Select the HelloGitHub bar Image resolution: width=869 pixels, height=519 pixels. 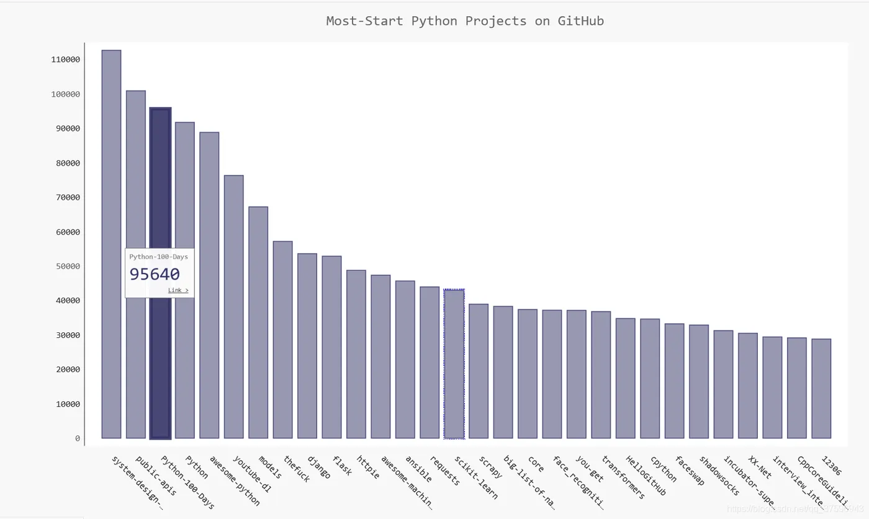pyautogui.click(x=626, y=378)
